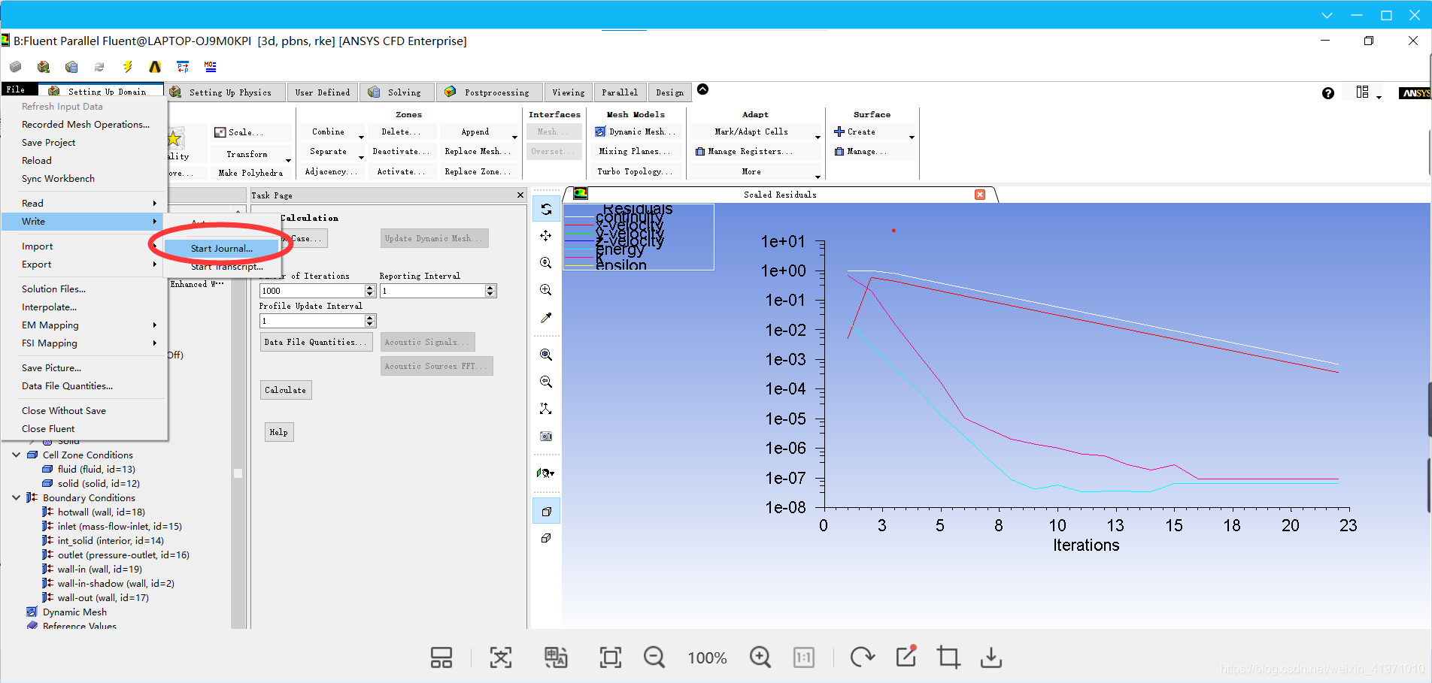Collapse the Boundary Conditions tree node
Screen dimensions: 1432x683
coord(17,498)
